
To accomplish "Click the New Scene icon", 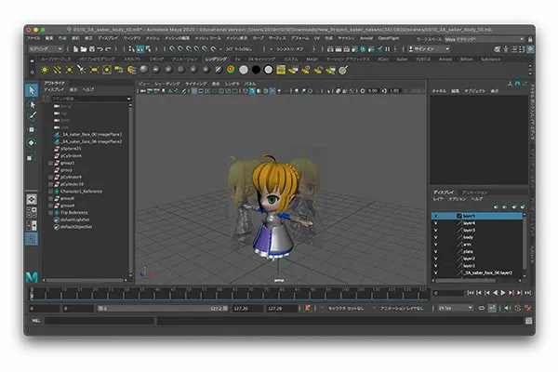I will pyautogui.click(x=75, y=48).
